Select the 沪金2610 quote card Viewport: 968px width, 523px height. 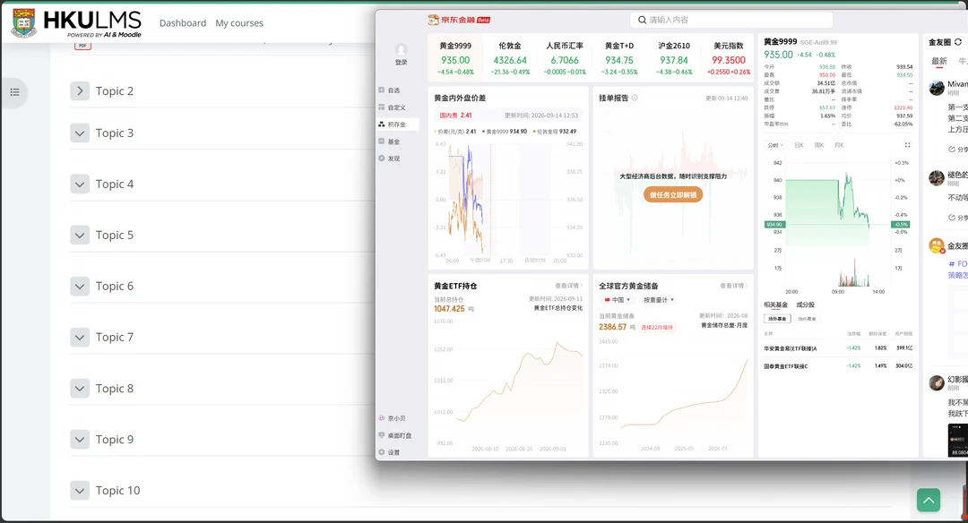[673, 58]
